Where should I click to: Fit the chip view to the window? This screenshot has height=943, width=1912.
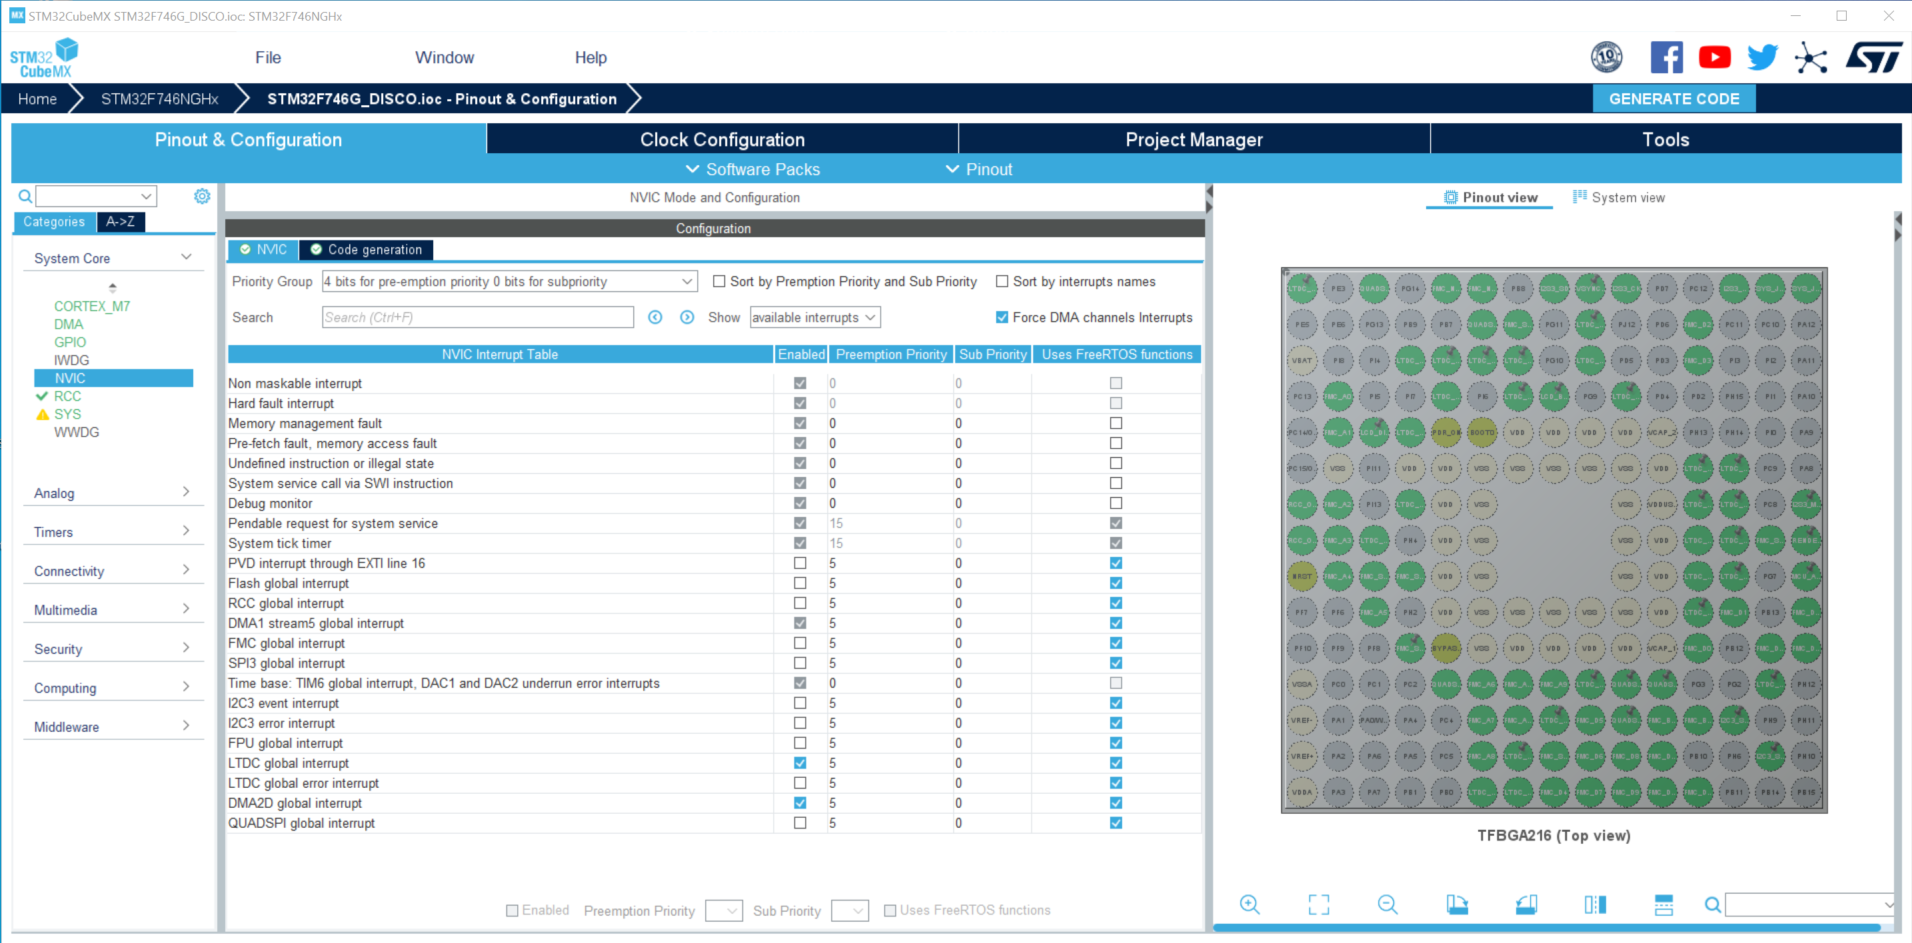1318,904
